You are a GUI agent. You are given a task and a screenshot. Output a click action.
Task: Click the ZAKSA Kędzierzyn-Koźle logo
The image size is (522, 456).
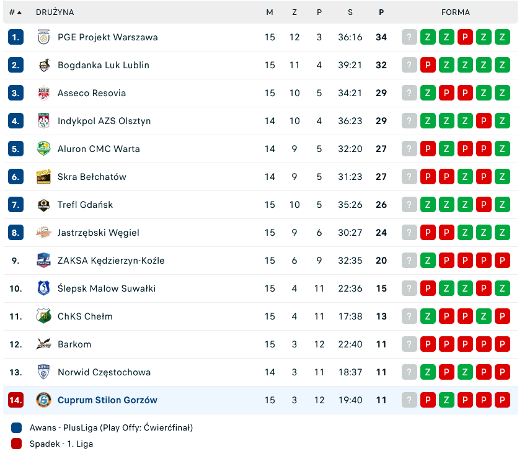[x=43, y=261]
